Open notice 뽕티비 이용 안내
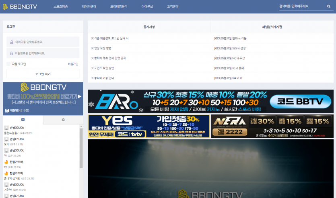The width and height of the screenshot is (336, 198). [x=103, y=78]
